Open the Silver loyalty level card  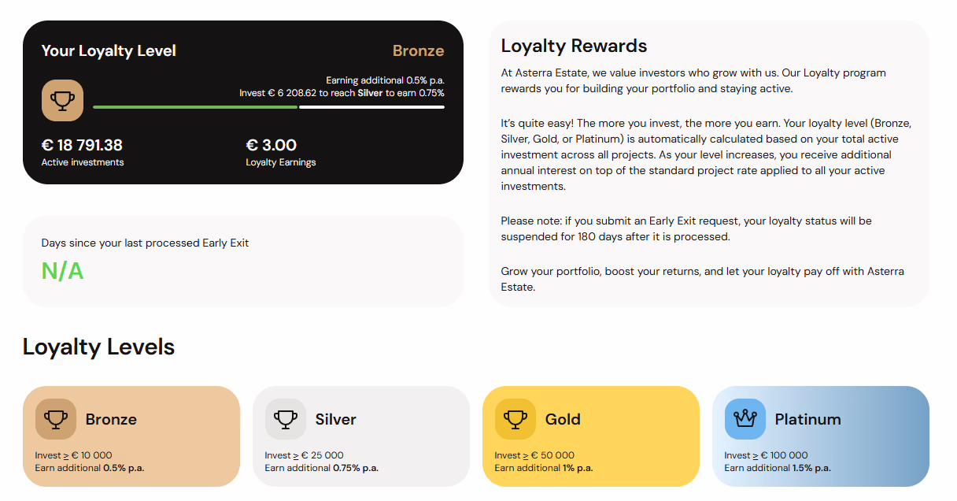point(361,436)
